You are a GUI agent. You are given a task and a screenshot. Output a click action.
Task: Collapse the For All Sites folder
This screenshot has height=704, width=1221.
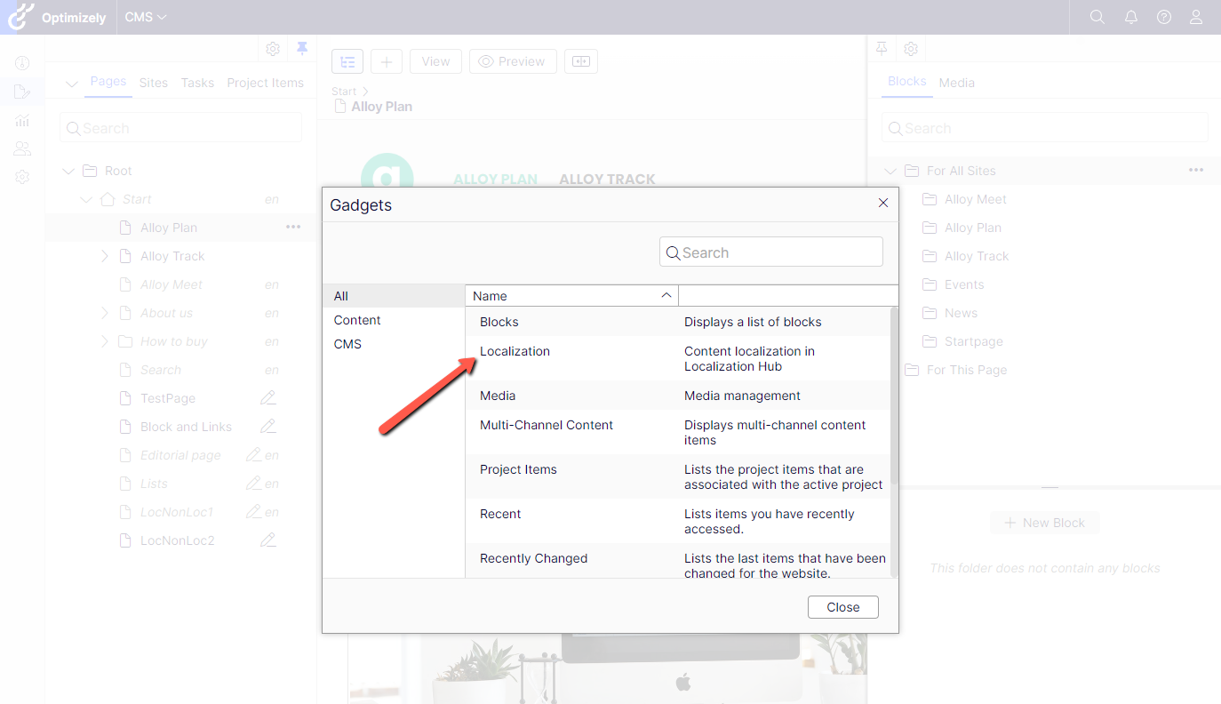(891, 171)
